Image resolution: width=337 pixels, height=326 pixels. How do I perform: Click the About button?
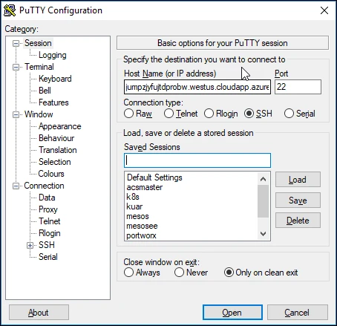(x=39, y=313)
